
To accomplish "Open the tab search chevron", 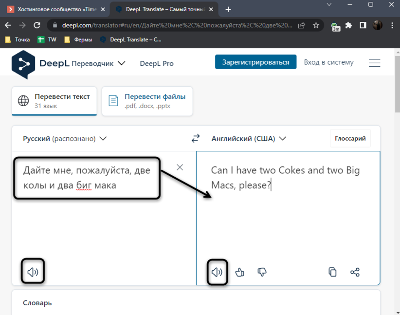I will [x=329, y=4].
